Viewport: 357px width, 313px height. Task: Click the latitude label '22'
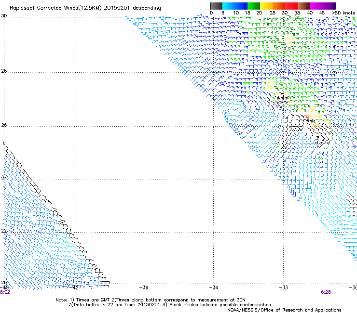click(4, 231)
